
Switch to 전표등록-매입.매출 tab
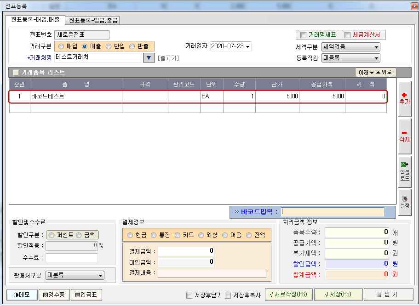pyautogui.click(x=35, y=19)
